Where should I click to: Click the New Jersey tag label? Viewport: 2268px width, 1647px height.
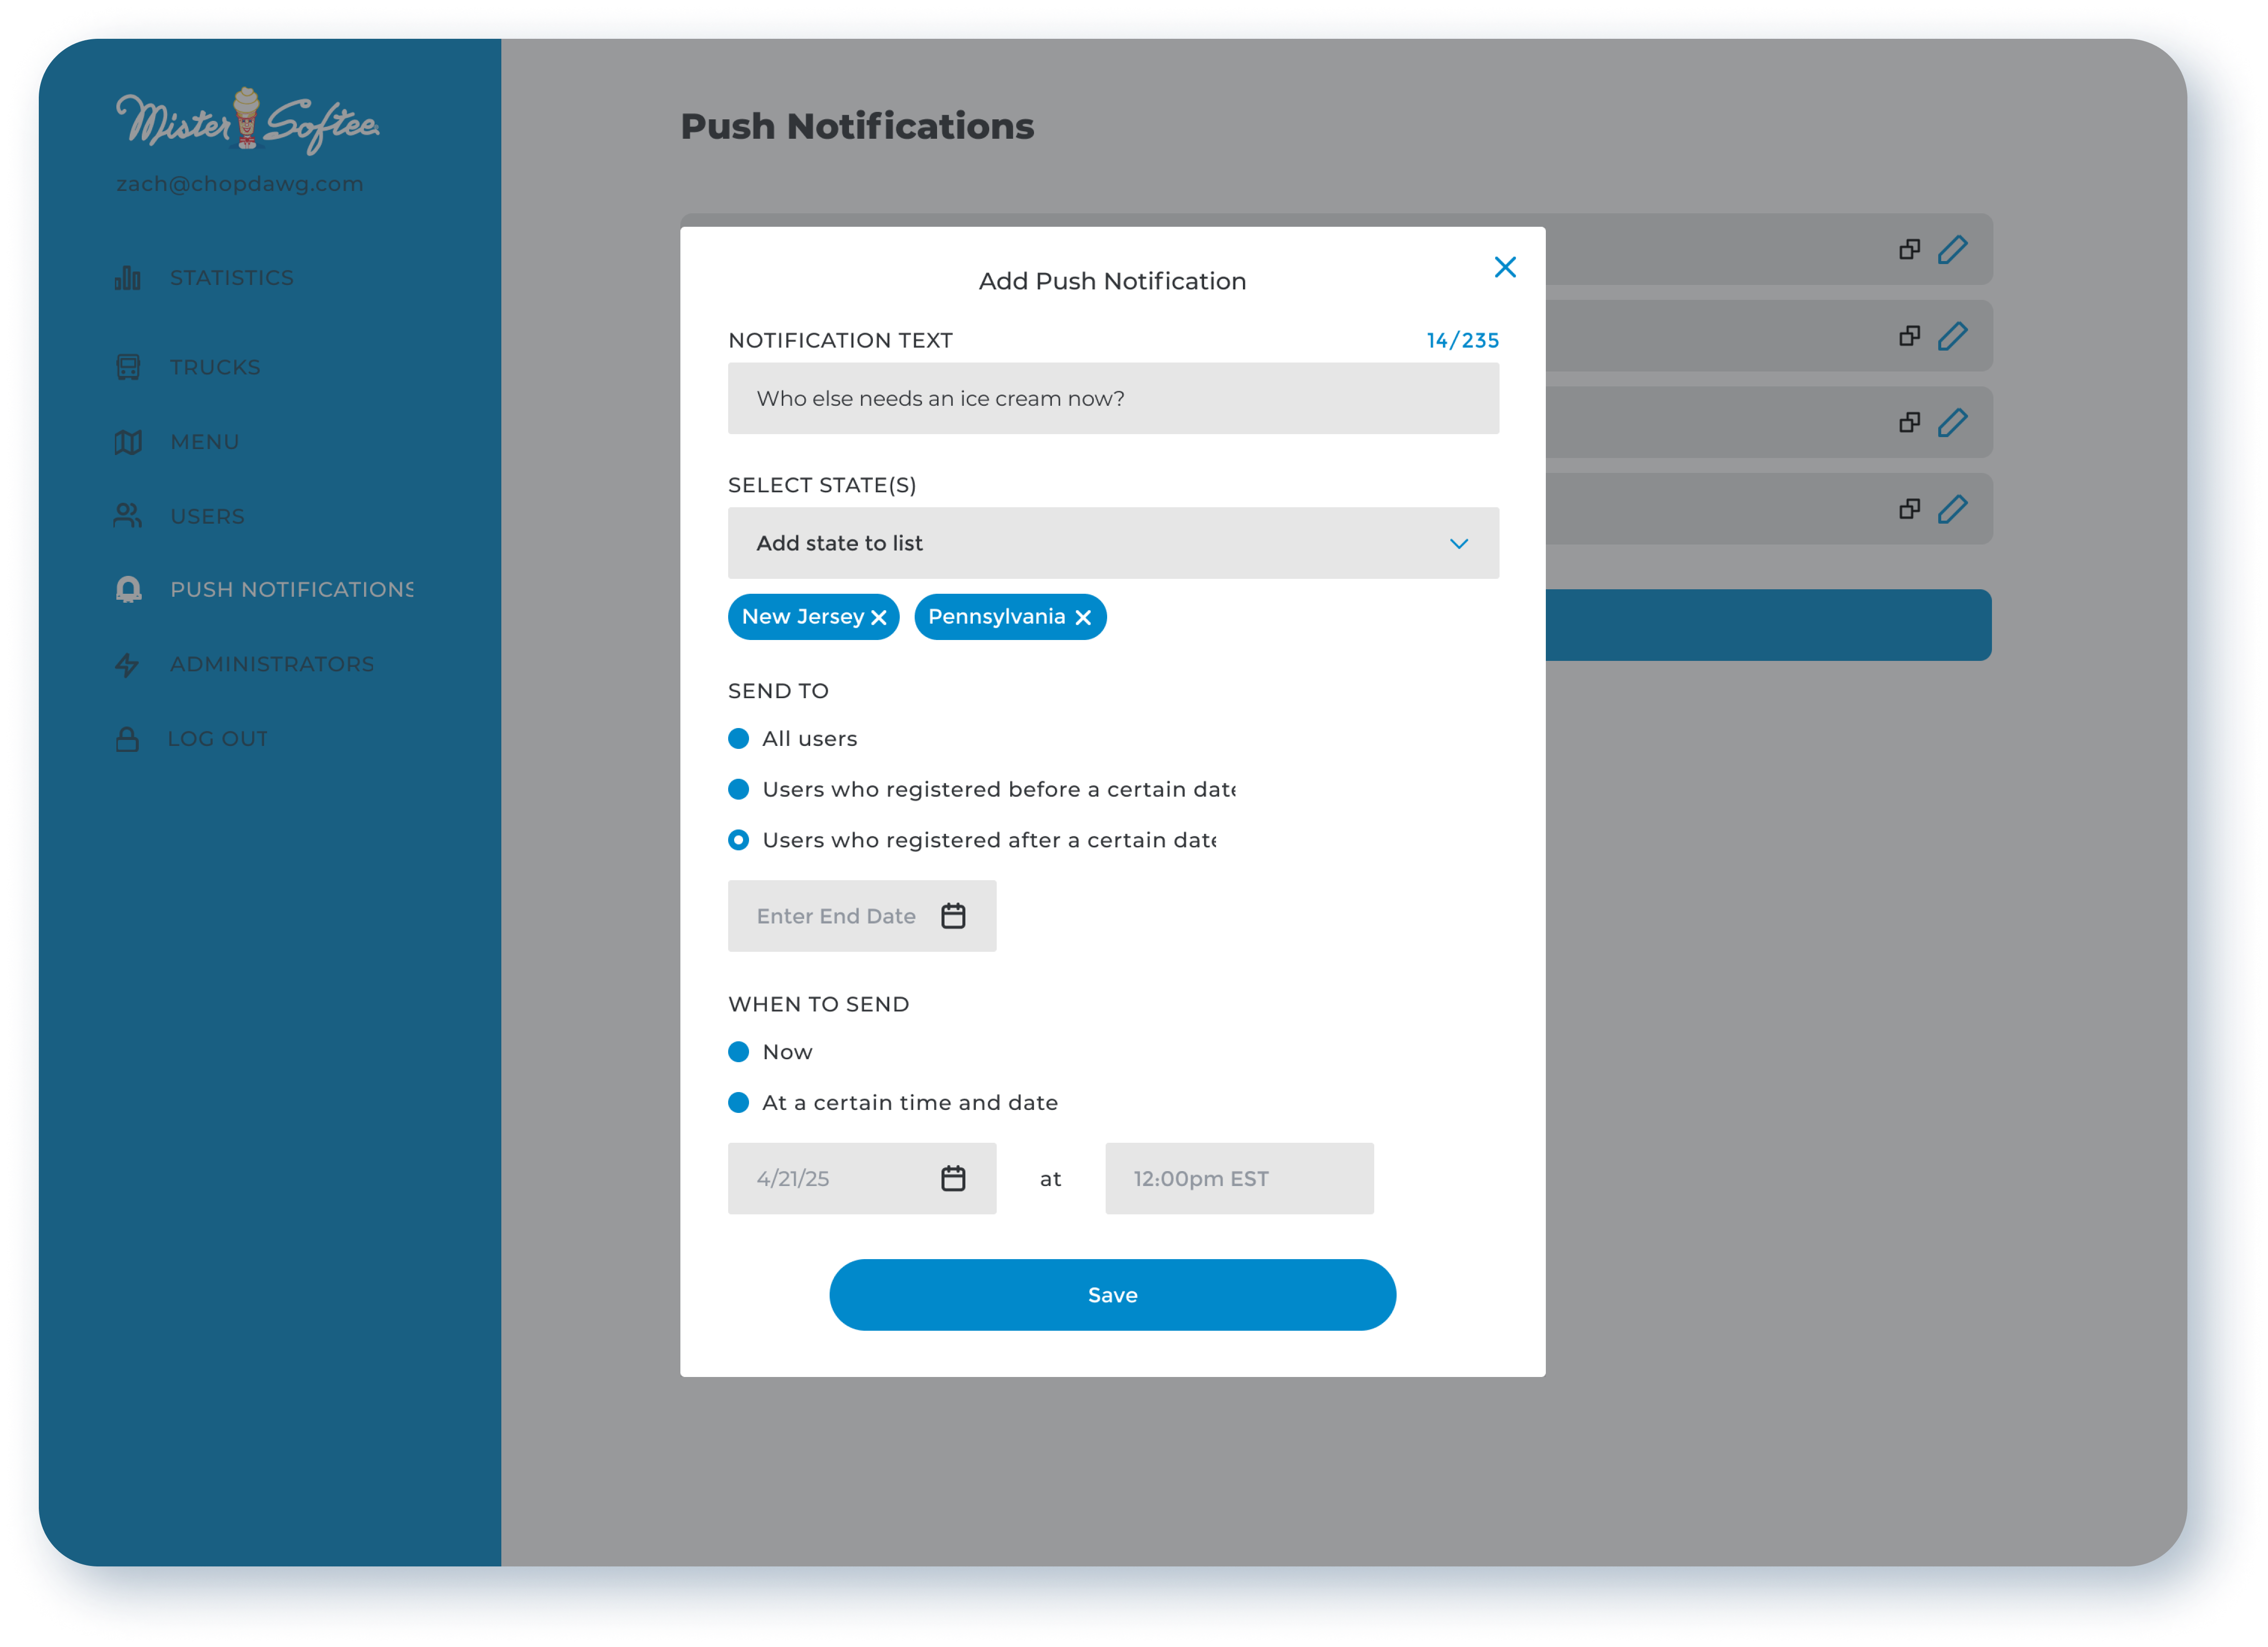(802, 617)
